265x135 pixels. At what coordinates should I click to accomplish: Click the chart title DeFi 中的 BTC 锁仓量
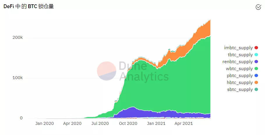point(29,7)
